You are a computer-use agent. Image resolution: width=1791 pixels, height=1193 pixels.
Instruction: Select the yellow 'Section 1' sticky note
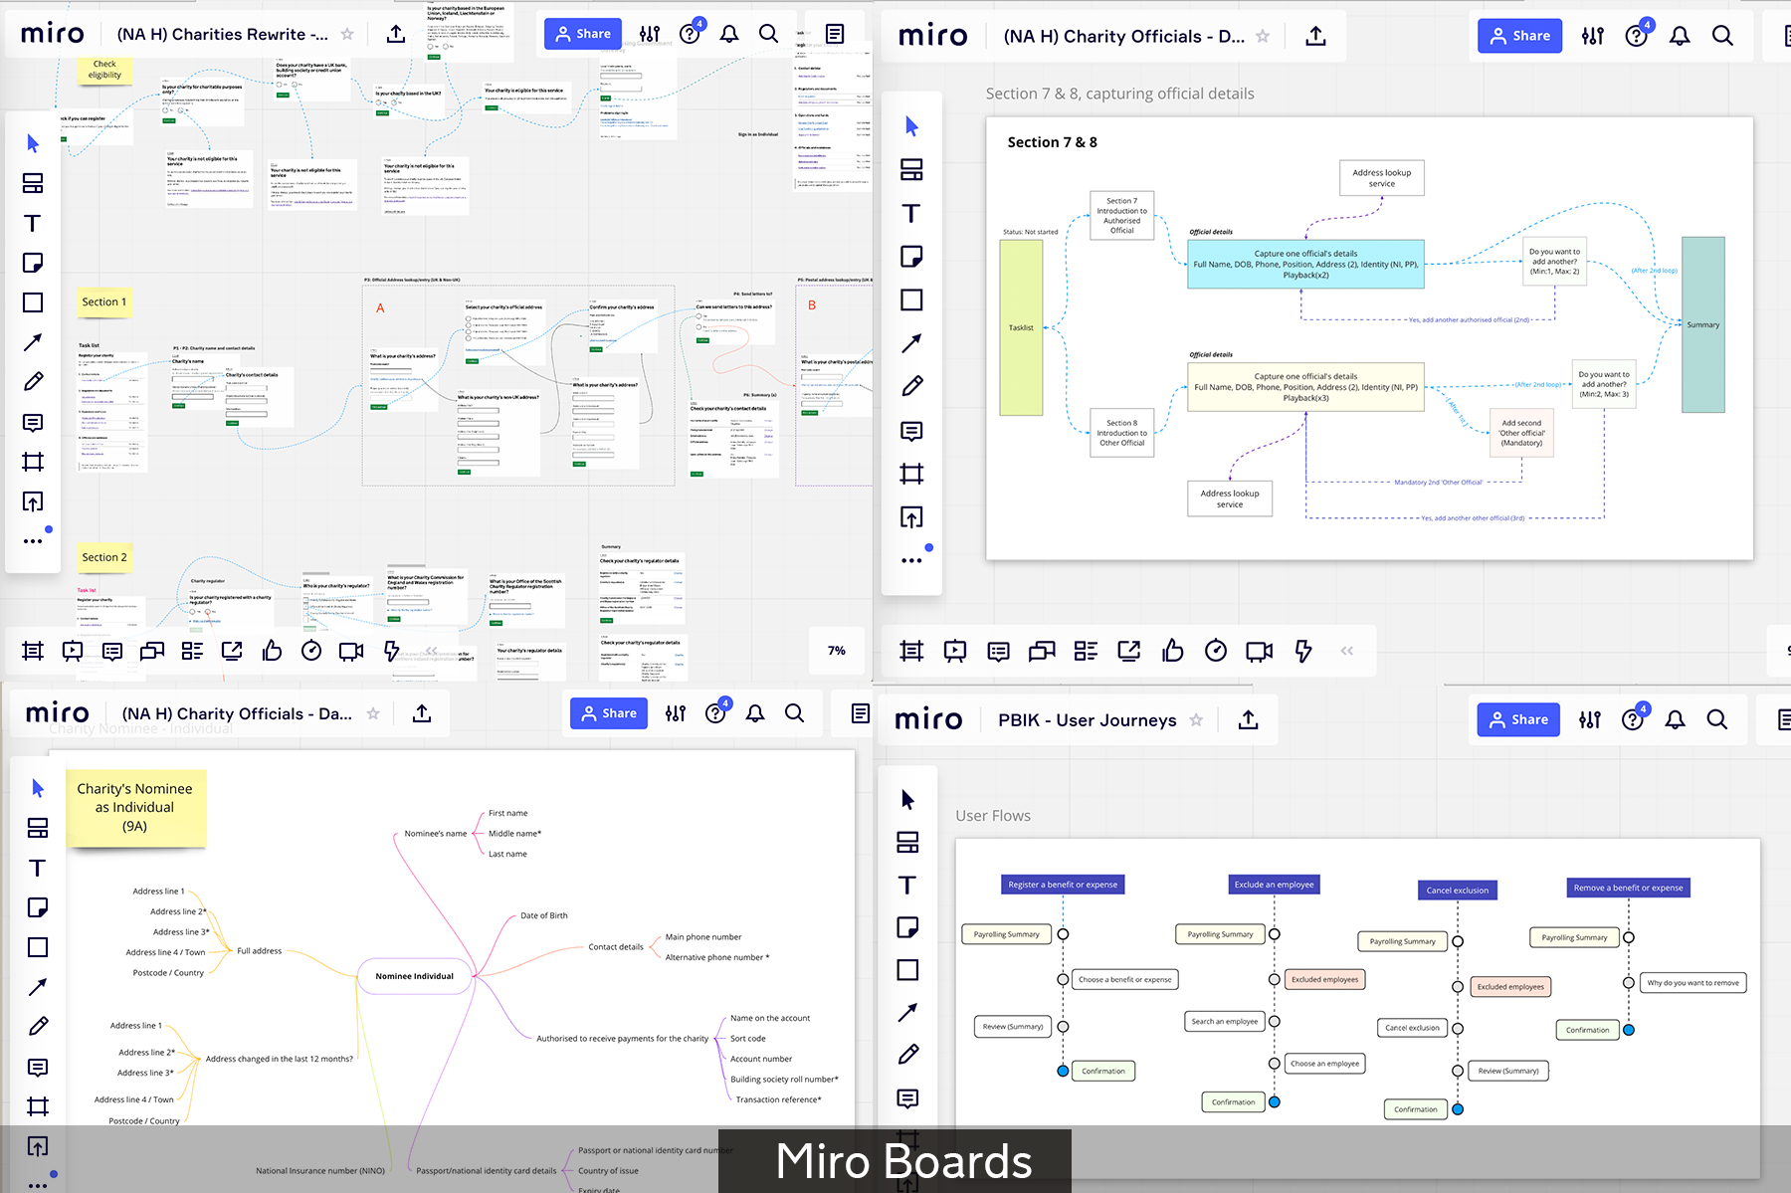104,302
